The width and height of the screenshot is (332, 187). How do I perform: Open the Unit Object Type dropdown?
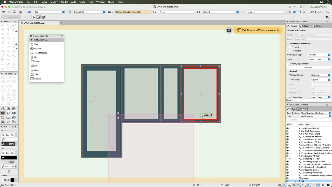[x=319, y=55]
